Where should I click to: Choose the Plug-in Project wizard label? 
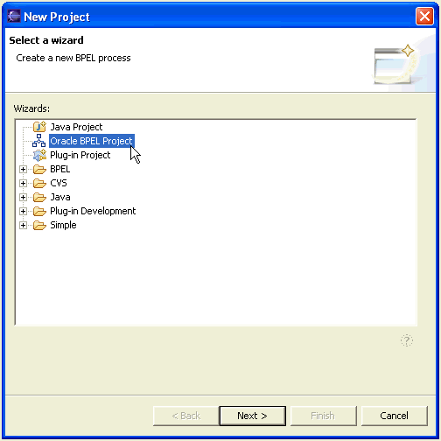point(80,155)
